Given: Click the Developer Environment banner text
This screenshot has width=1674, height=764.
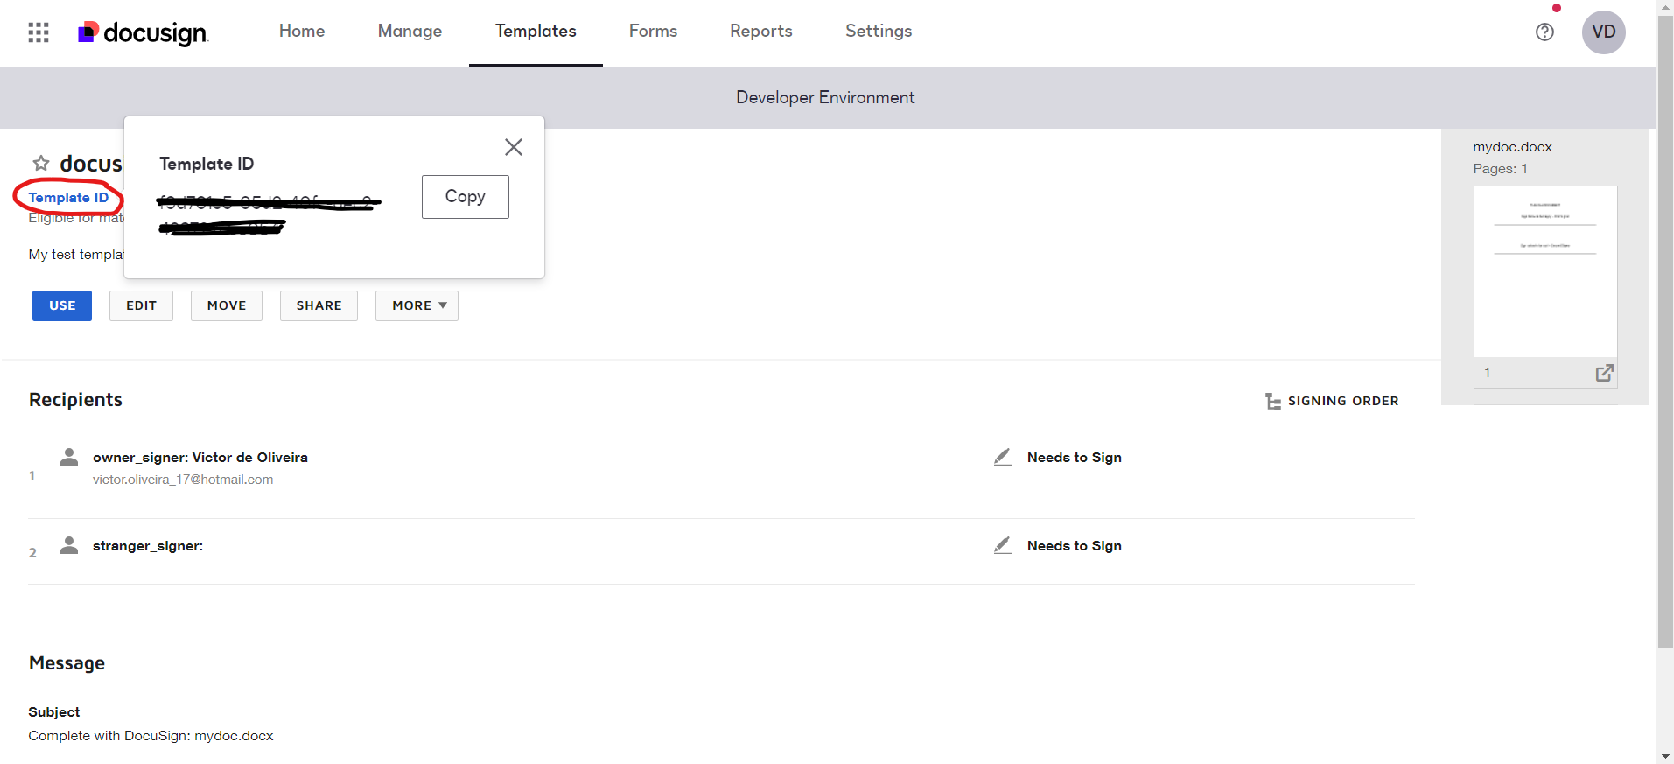Looking at the screenshot, I should tap(825, 97).
